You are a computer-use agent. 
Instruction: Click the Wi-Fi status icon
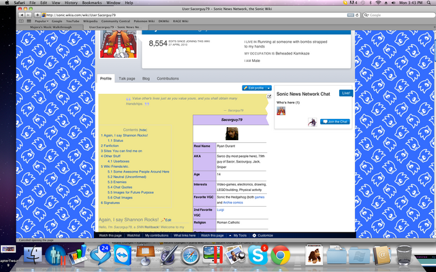(x=378, y=3)
